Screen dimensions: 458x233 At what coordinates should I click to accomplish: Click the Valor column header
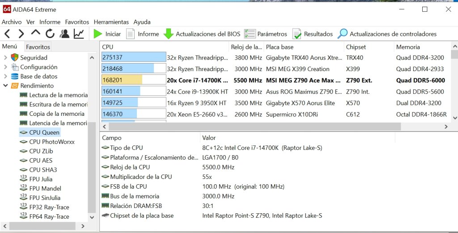297,138
